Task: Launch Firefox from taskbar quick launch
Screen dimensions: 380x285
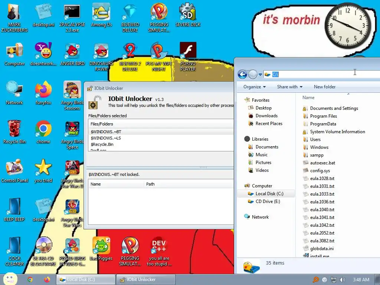Action: pyautogui.click(x=47, y=279)
